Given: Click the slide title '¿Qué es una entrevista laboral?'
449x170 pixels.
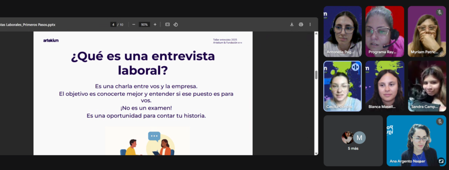Looking at the screenshot, I should point(143,64).
